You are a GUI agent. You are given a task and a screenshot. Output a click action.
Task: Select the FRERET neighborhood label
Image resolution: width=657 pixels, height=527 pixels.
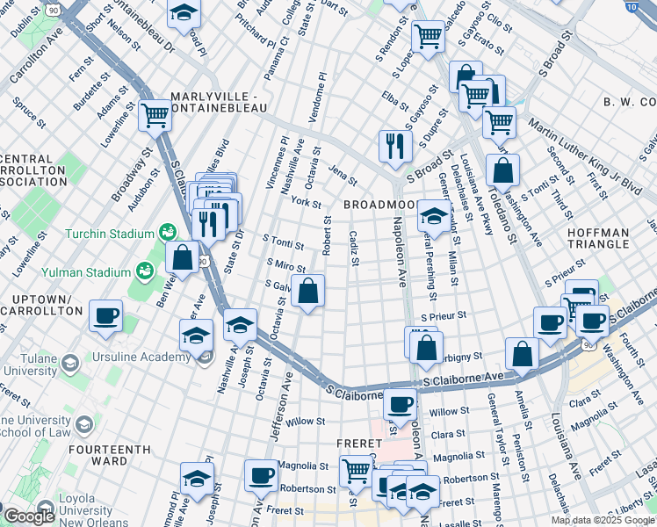359,444
